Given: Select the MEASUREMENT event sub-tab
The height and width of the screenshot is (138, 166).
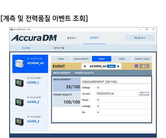Looking at the screenshot, I should coord(62,73).
